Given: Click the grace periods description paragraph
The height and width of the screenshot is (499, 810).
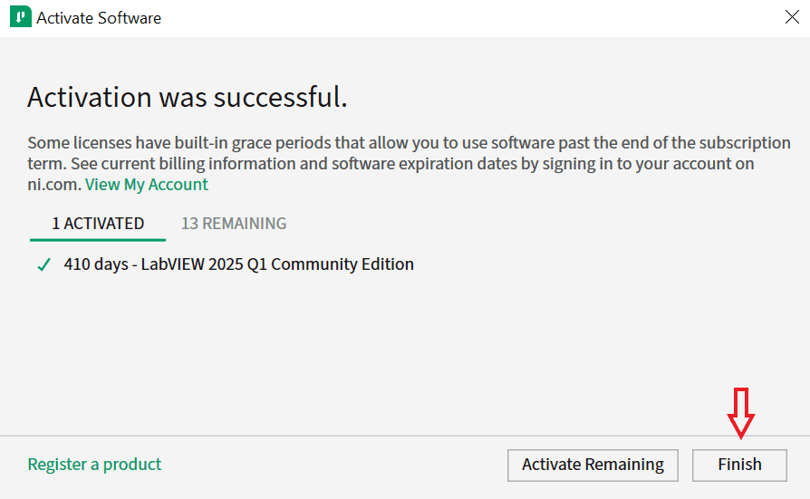Looking at the screenshot, I should (x=408, y=154).
